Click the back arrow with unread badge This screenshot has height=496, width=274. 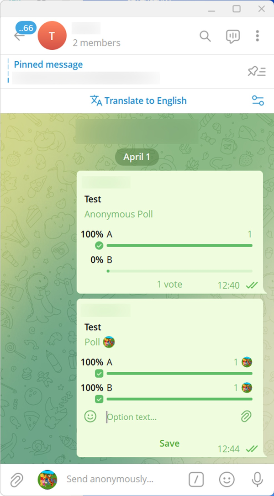(x=19, y=36)
